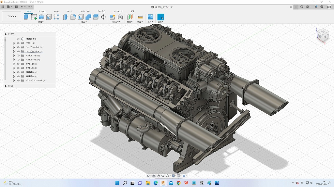334x187 pixels.
Task: Expand the インテークマニホールド tree node
Action: (x=14, y=81)
